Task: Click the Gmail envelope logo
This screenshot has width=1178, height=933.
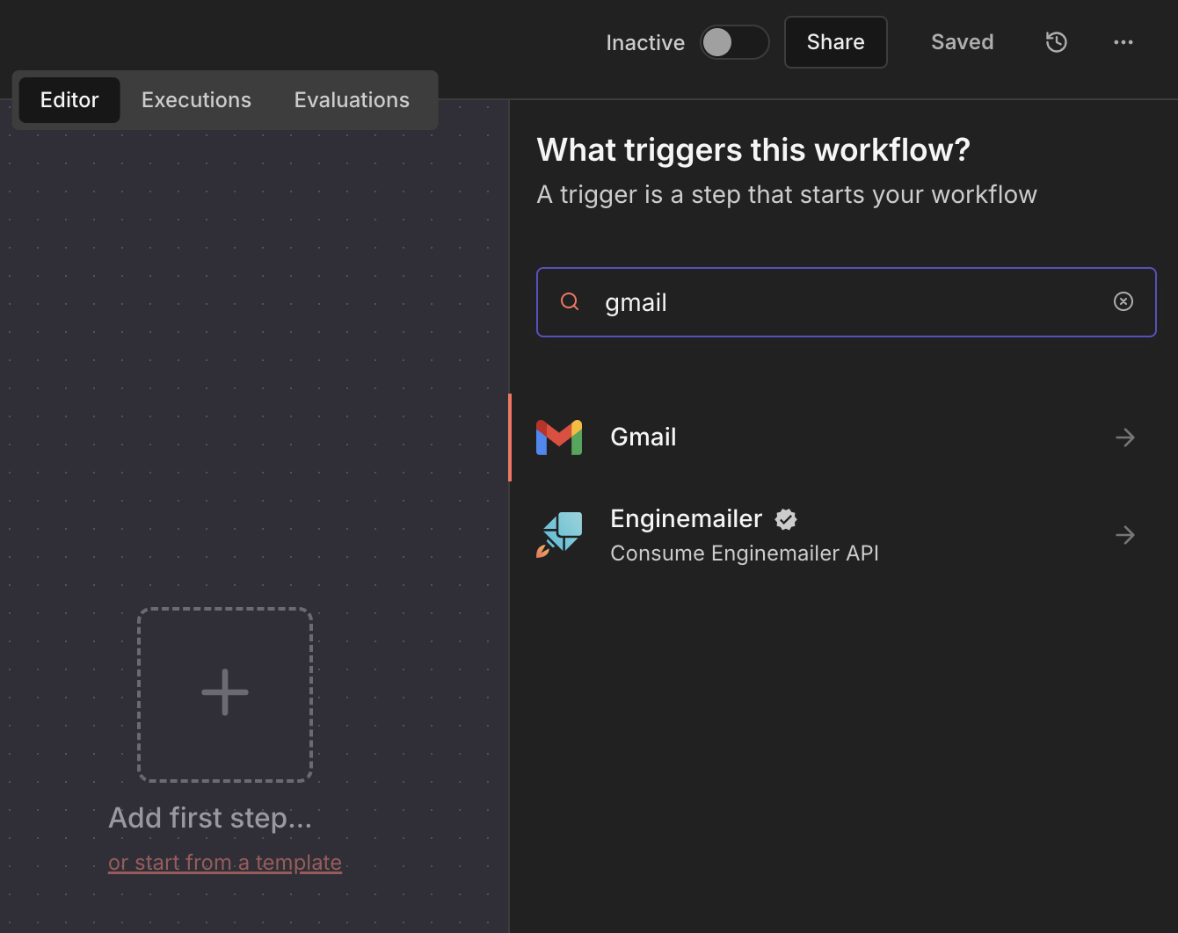Action: click(x=559, y=438)
